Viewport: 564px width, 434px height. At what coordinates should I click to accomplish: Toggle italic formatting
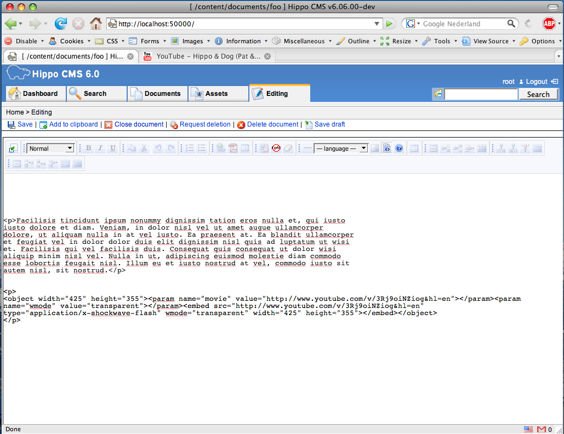point(100,149)
